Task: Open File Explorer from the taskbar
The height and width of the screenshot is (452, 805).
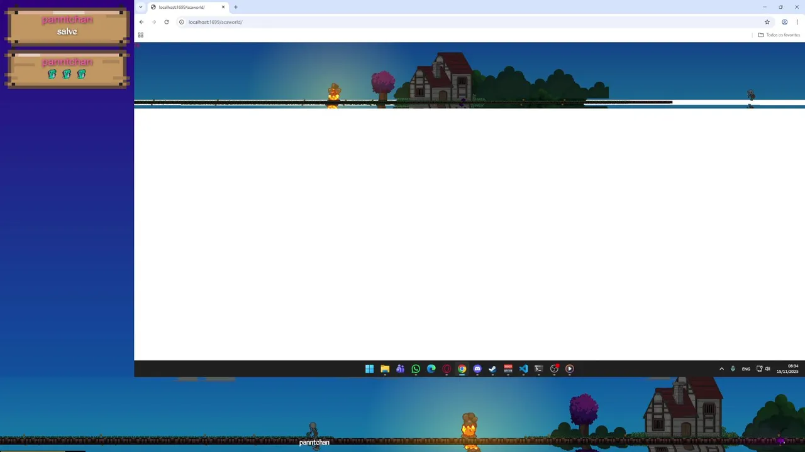Action: (x=385, y=369)
